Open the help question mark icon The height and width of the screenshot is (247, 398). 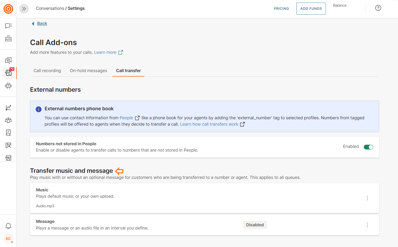[x=378, y=8]
